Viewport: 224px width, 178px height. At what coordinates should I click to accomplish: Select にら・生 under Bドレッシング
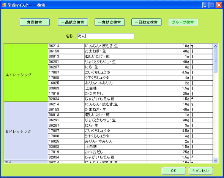pos(115,126)
